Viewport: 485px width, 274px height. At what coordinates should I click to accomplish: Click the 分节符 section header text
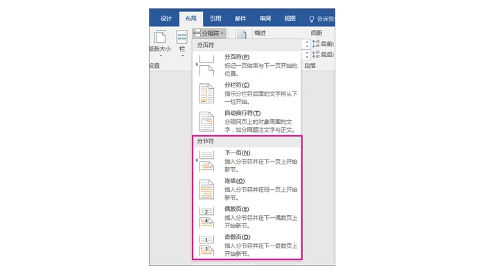(x=205, y=142)
